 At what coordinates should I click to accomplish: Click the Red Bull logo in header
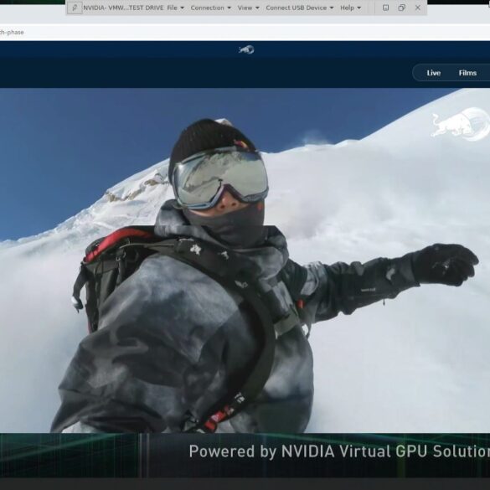point(246,49)
